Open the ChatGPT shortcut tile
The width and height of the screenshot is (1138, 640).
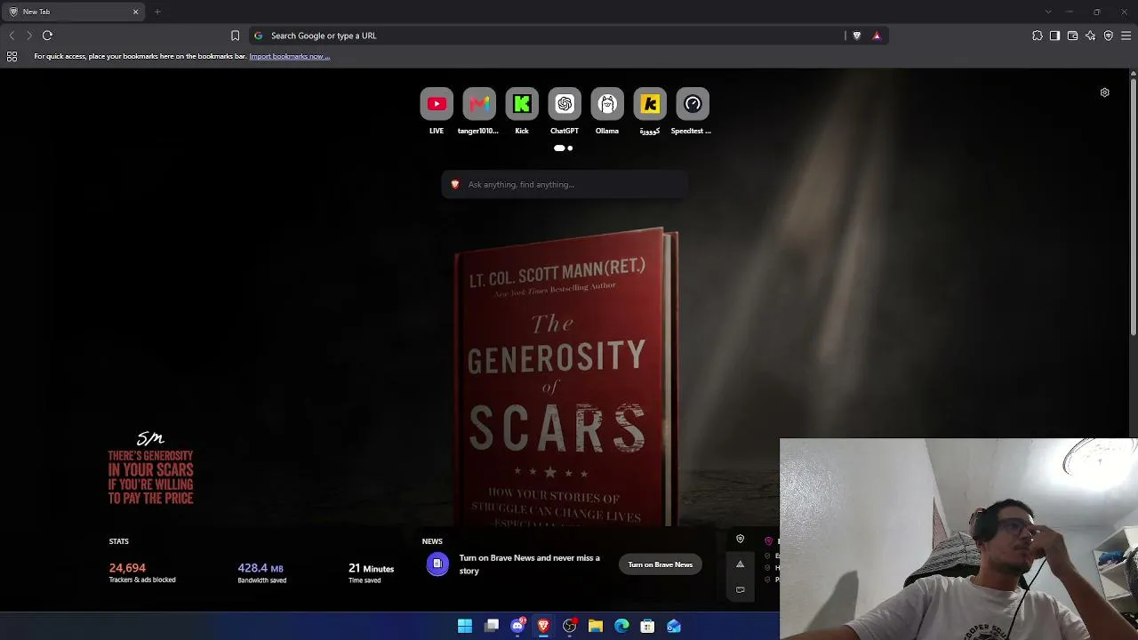[x=565, y=104]
